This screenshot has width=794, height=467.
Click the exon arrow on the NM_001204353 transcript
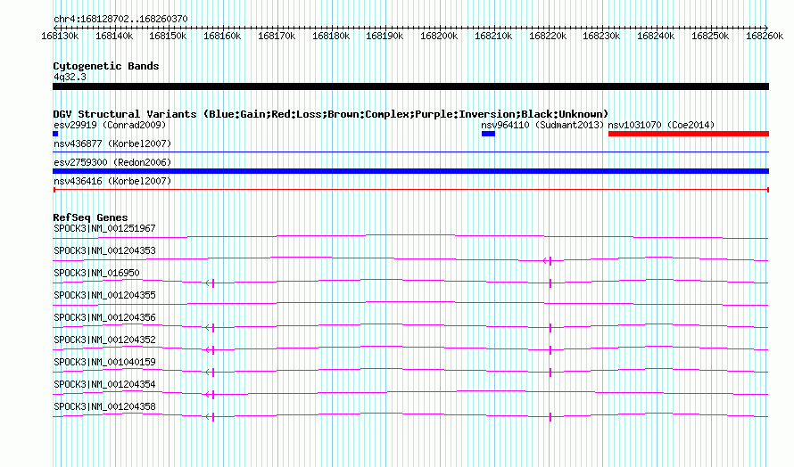coord(548,261)
